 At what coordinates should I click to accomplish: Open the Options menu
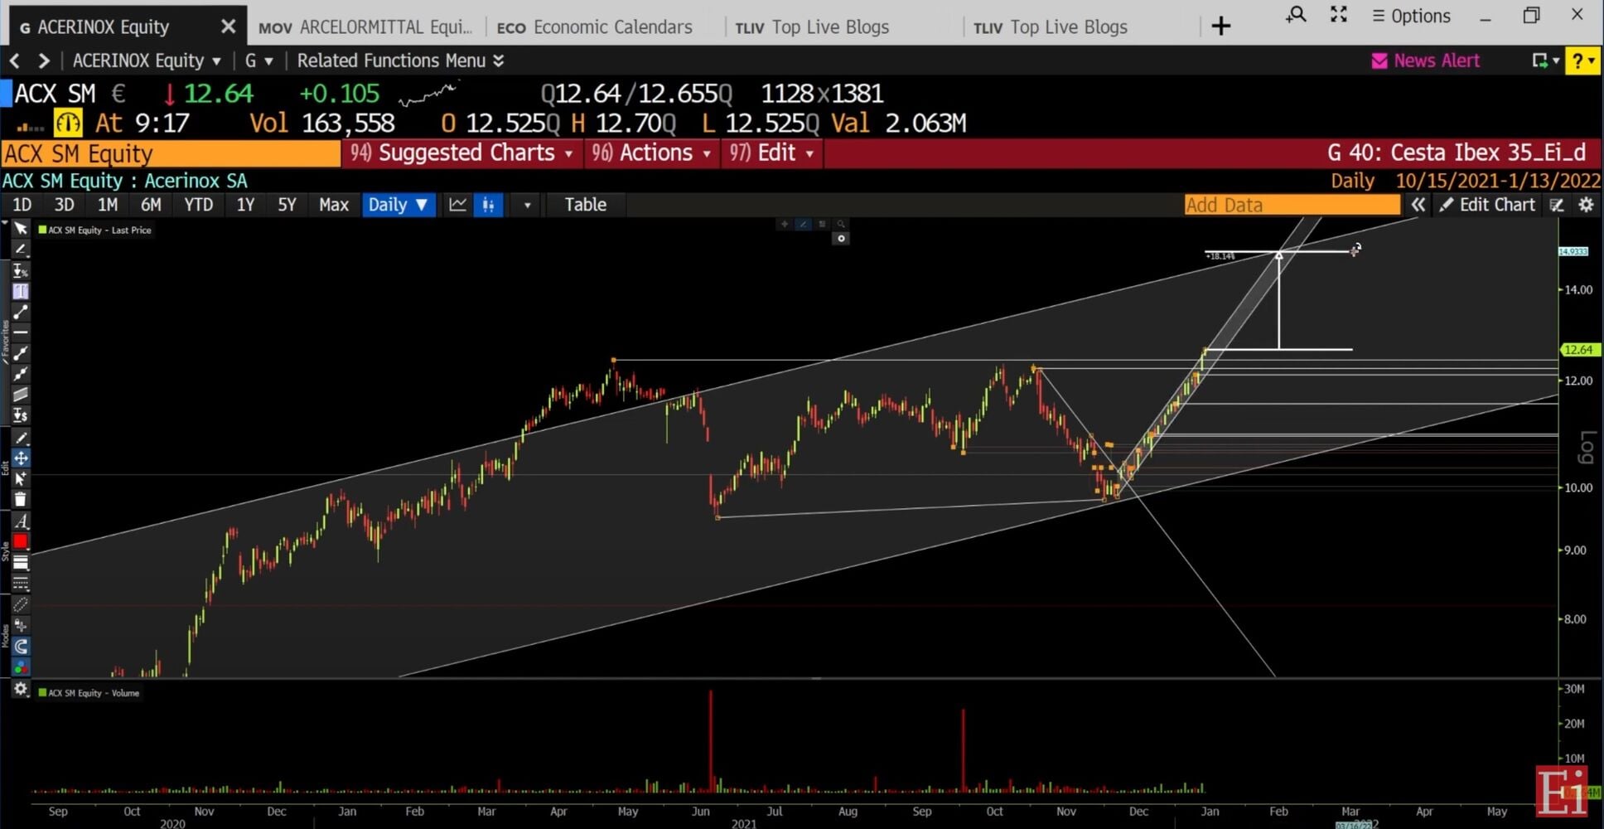click(x=1411, y=16)
